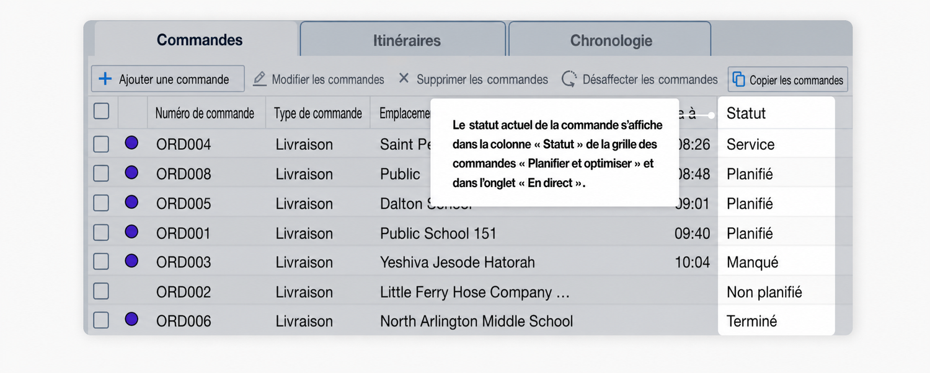This screenshot has height=373, width=930.
Task: Click Supprimer les commandes
Action: [x=474, y=79]
